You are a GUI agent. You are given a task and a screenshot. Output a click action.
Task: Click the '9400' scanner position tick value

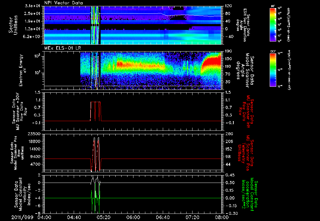[35, 157]
